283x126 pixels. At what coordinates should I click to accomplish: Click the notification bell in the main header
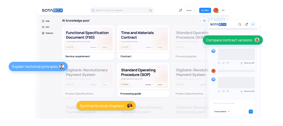pyautogui.click(x=180, y=10)
